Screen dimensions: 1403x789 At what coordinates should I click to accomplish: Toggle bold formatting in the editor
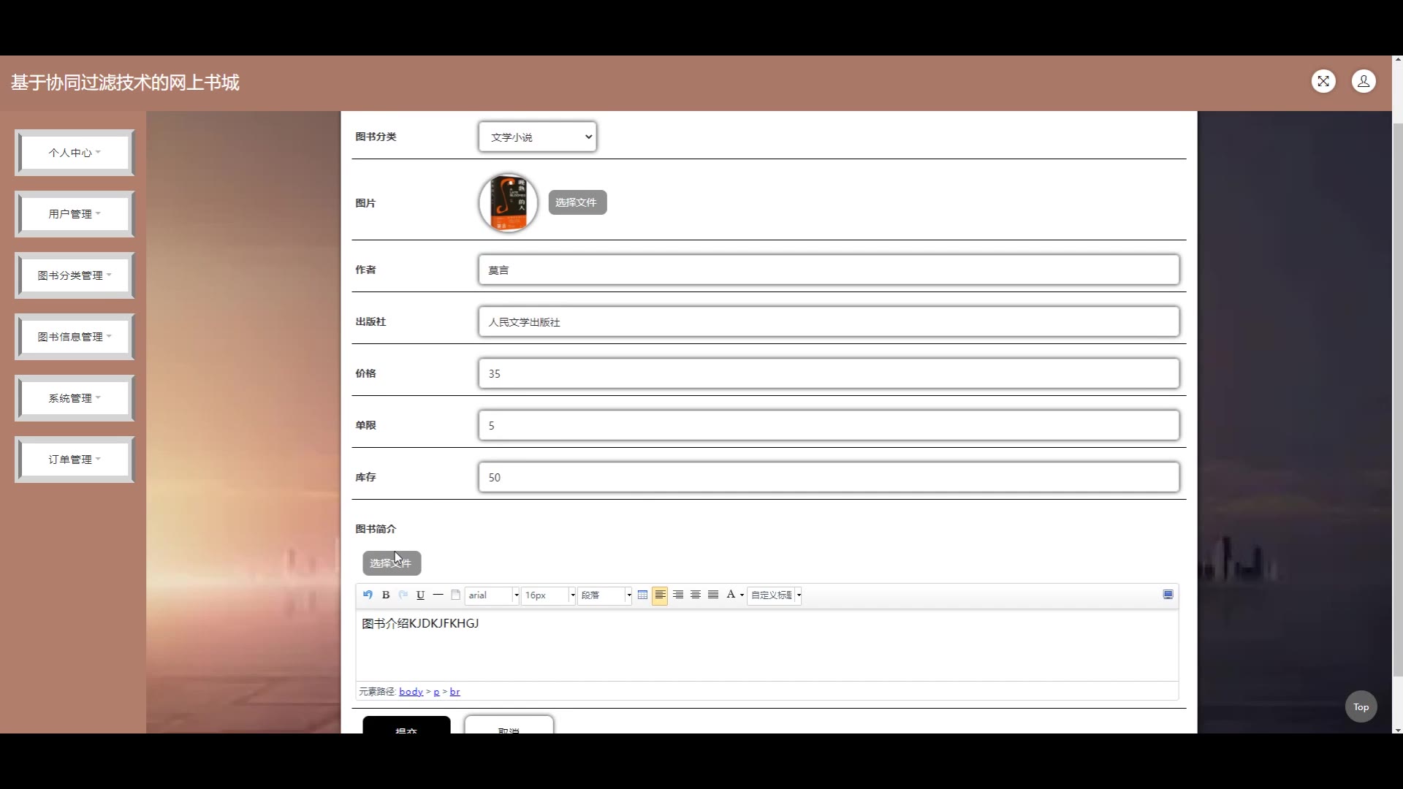click(x=386, y=595)
